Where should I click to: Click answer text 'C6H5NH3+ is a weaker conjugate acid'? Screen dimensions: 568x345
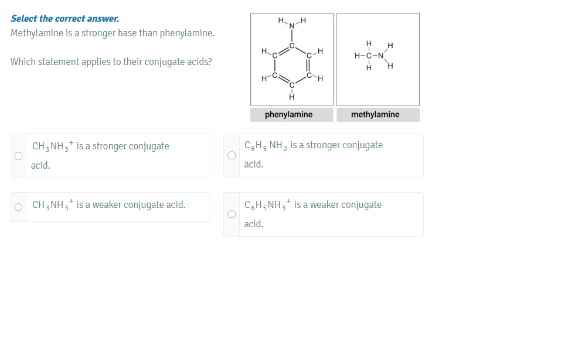(x=312, y=214)
